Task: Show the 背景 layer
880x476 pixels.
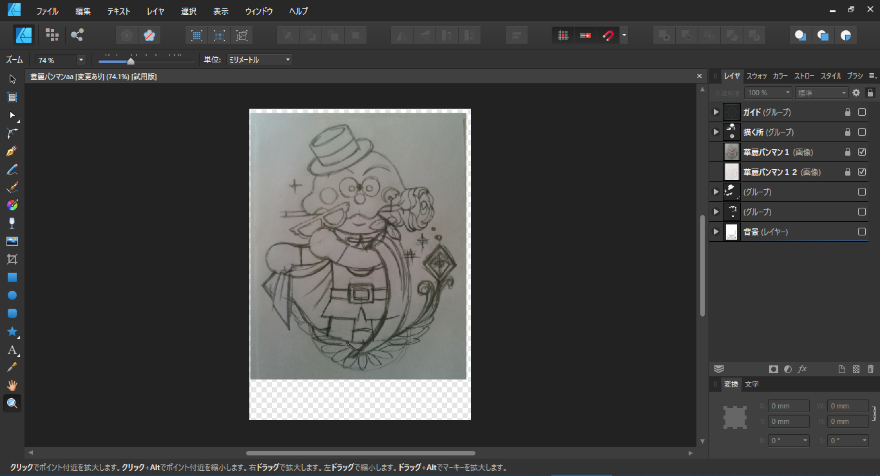Action: 862,232
